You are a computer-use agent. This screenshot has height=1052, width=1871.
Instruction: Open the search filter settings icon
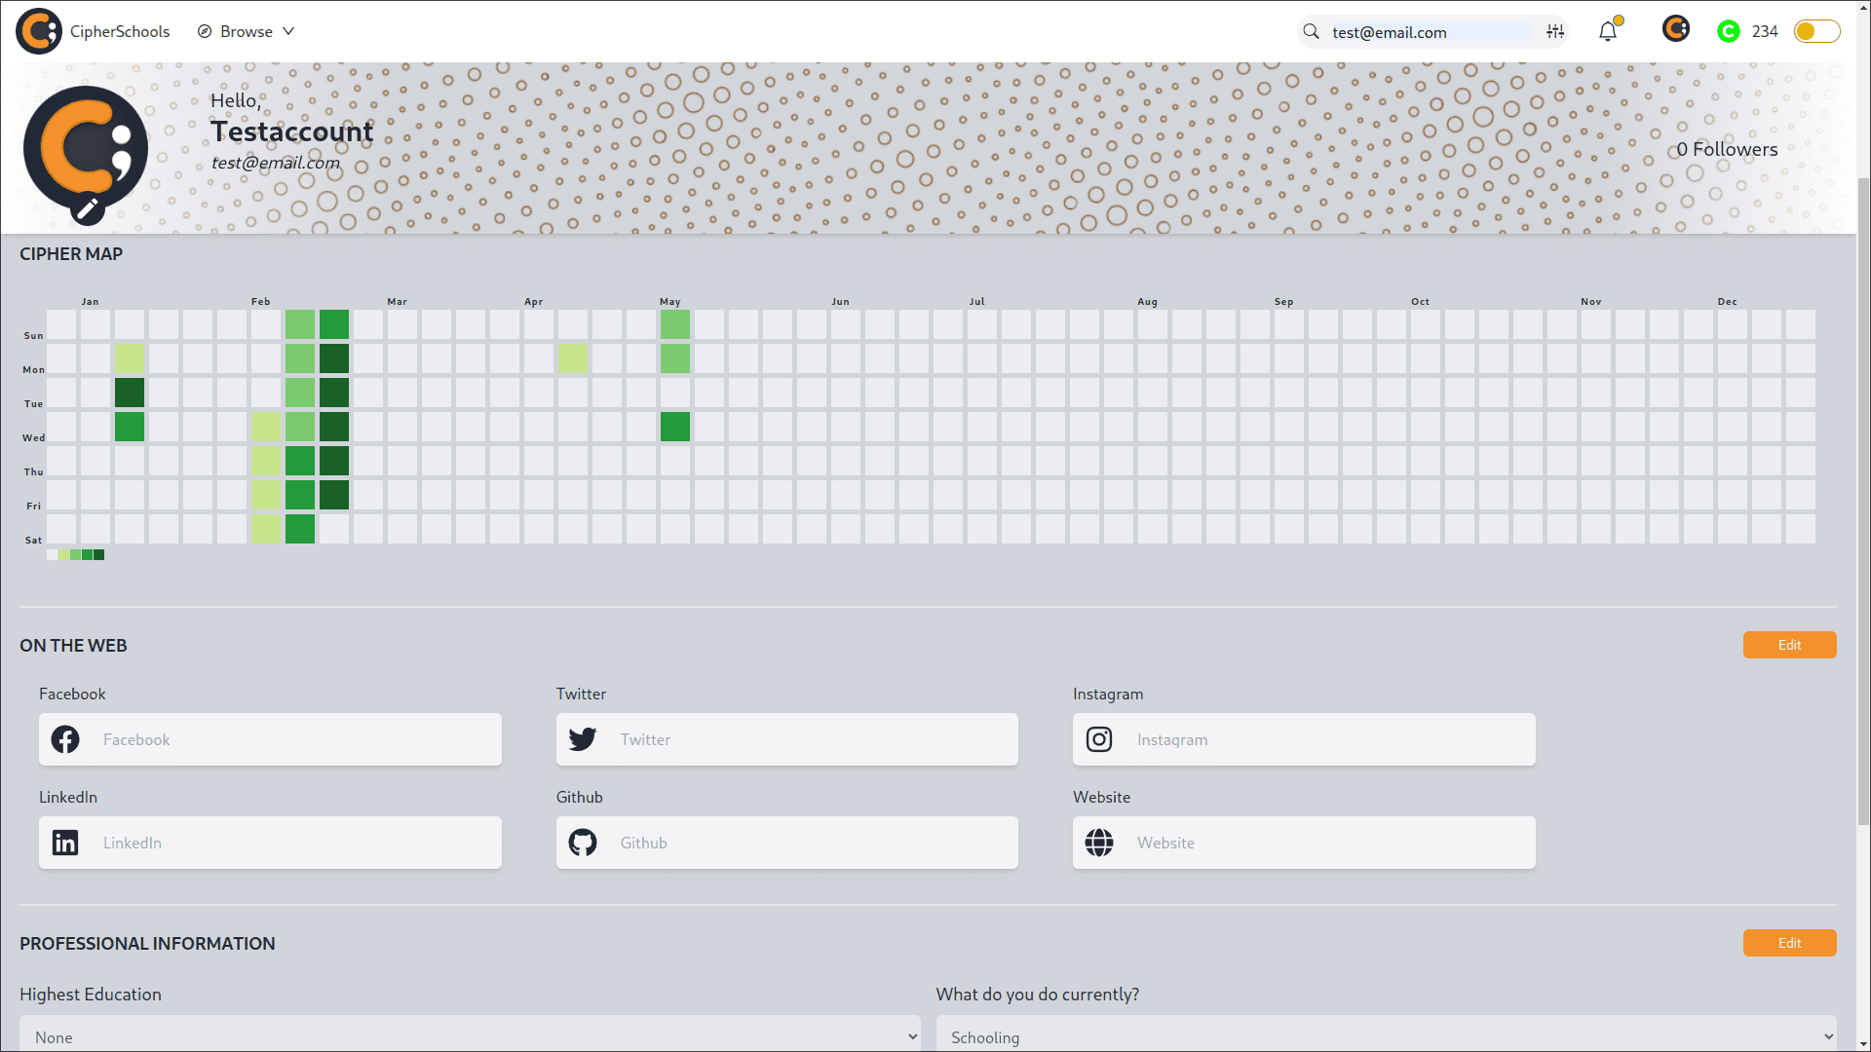1554,31
